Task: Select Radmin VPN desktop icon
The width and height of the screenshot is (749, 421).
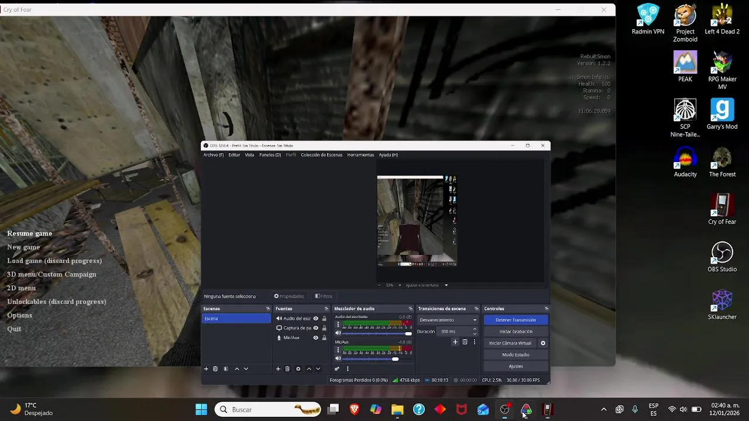Action: pyautogui.click(x=648, y=19)
